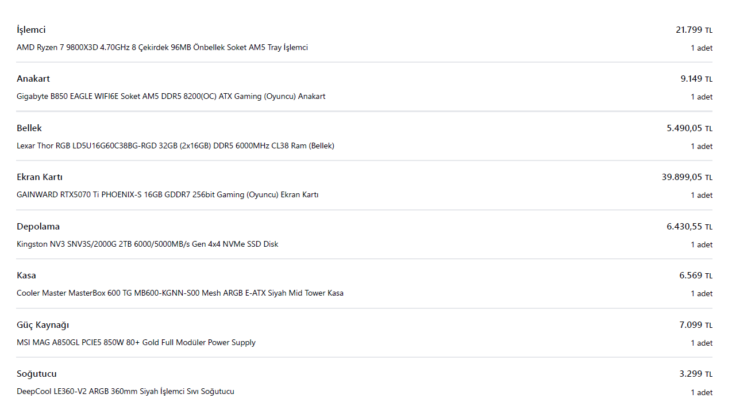Screen dimensions: 732x417
Task: Open the AMD Ryzen 7 9800X3D product link
Action: coord(162,48)
